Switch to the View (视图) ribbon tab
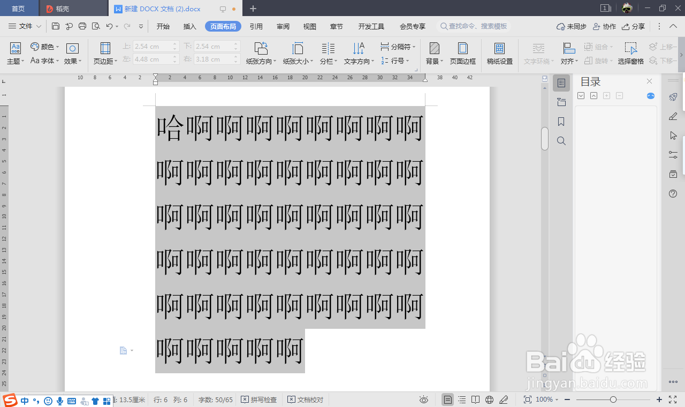The height and width of the screenshot is (407, 685). (310, 26)
